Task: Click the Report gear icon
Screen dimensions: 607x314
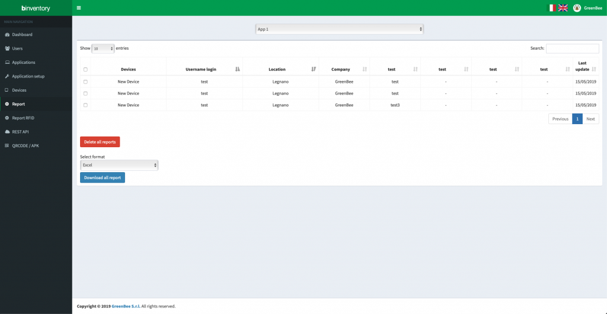Action: coord(7,104)
